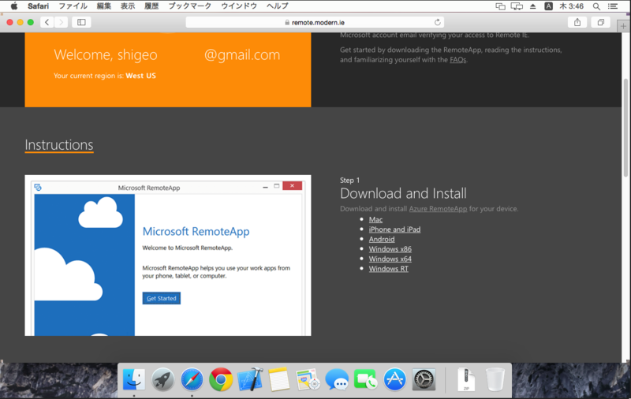Click the Download and Install heading
This screenshot has width=631, height=399.
coord(403,193)
